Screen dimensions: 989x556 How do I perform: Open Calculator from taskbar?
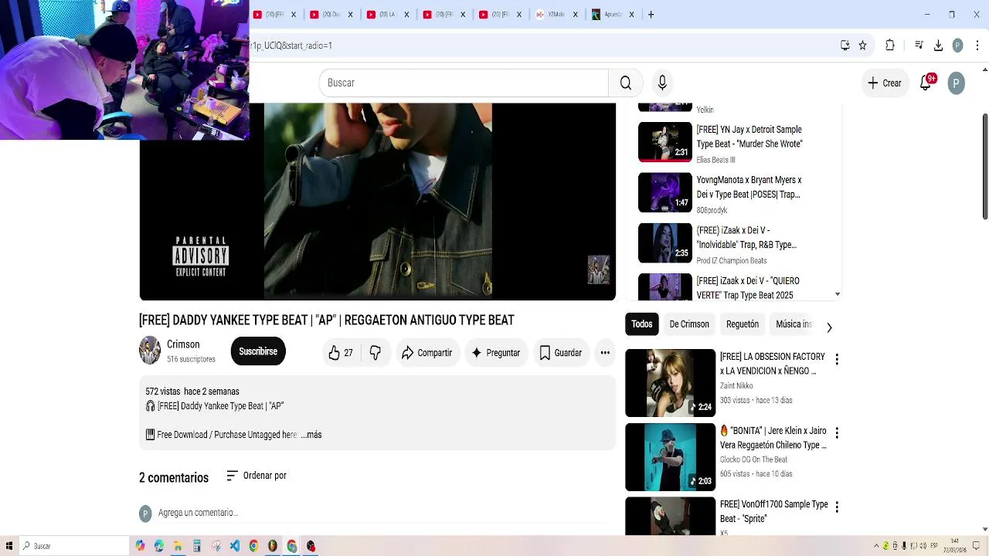(x=197, y=546)
